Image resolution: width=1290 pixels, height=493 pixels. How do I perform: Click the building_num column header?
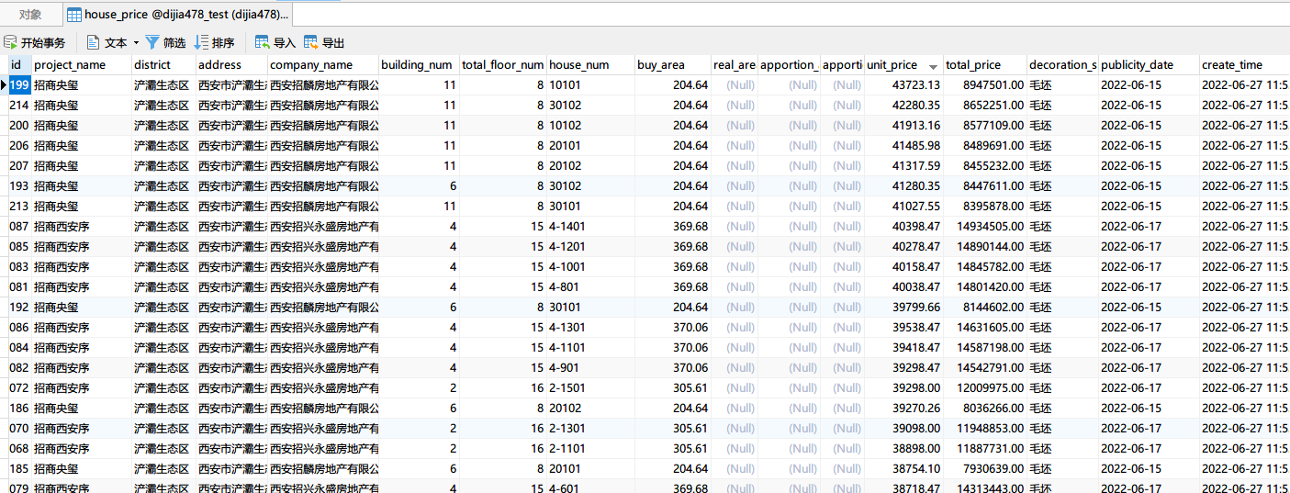417,65
